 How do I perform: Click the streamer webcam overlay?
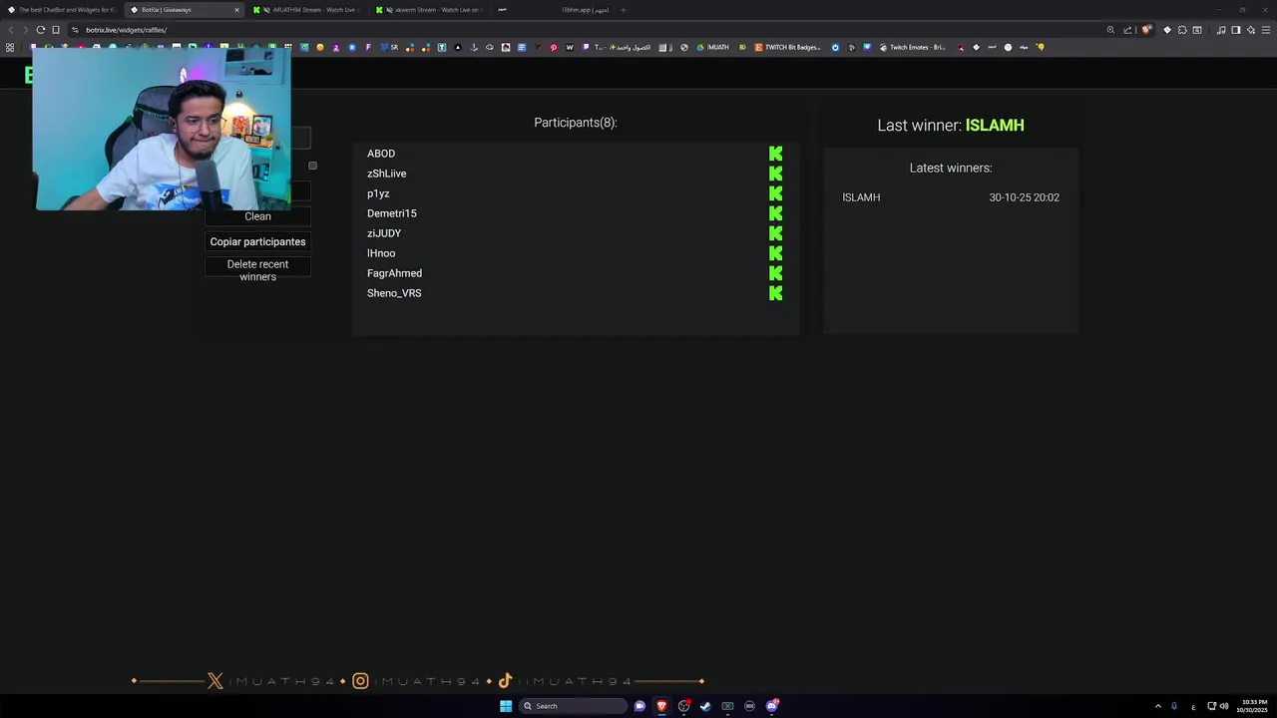click(x=162, y=130)
